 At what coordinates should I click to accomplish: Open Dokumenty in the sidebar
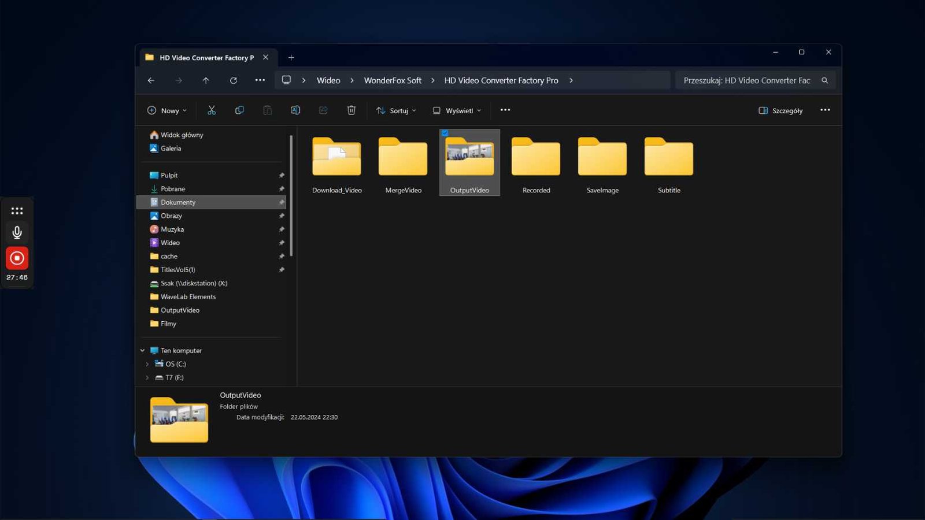tap(212, 202)
